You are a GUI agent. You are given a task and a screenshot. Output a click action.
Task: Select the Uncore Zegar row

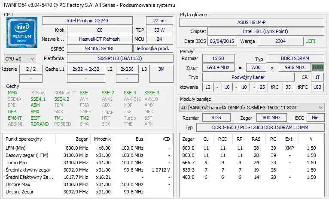pyautogui.click(x=88, y=192)
